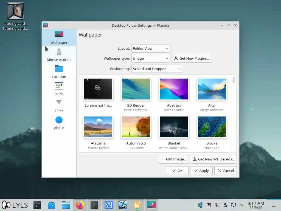Open the file manager taskbar icon

tap(66, 205)
